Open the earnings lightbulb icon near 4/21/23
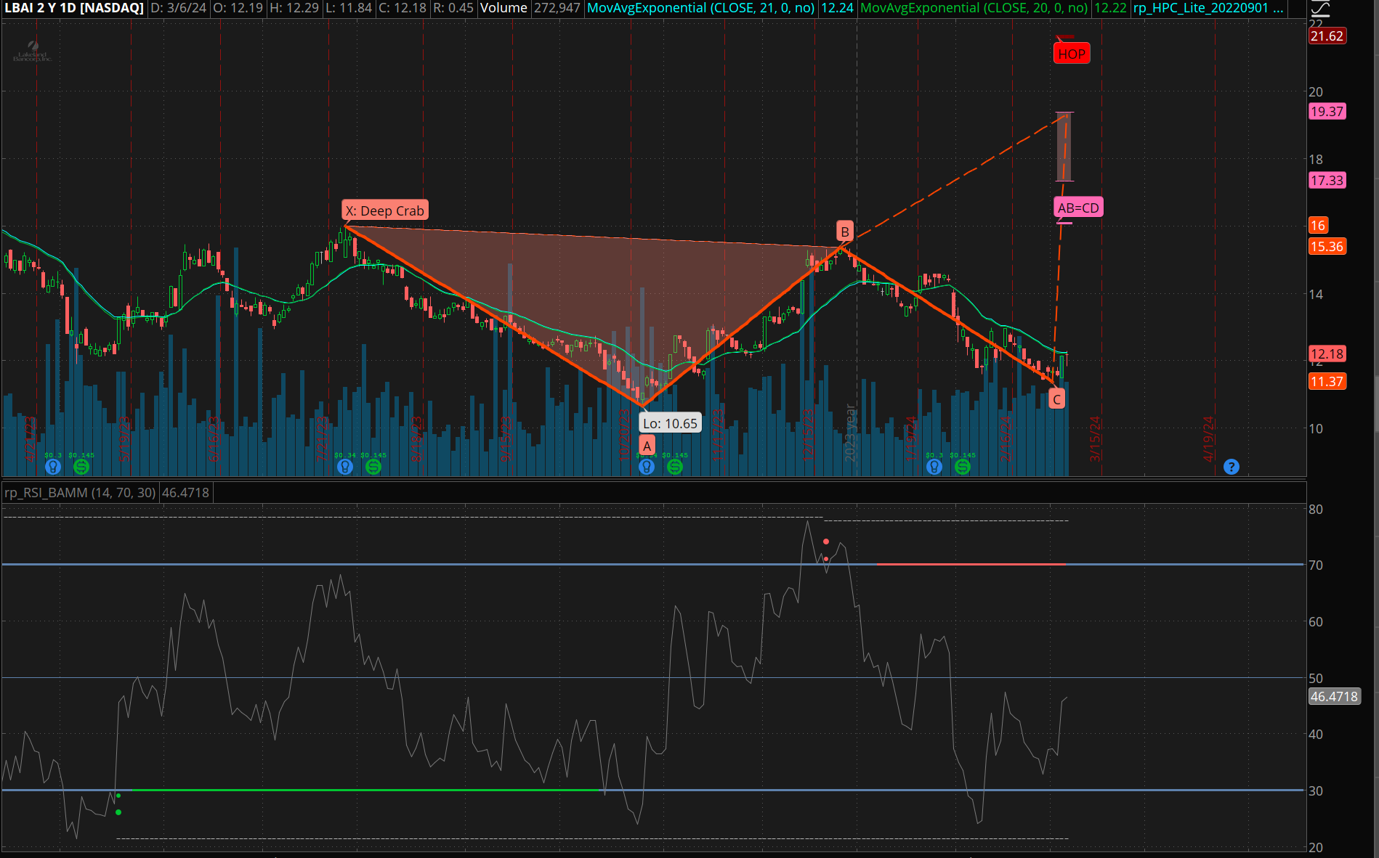The image size is (1379, 858). 53,467
